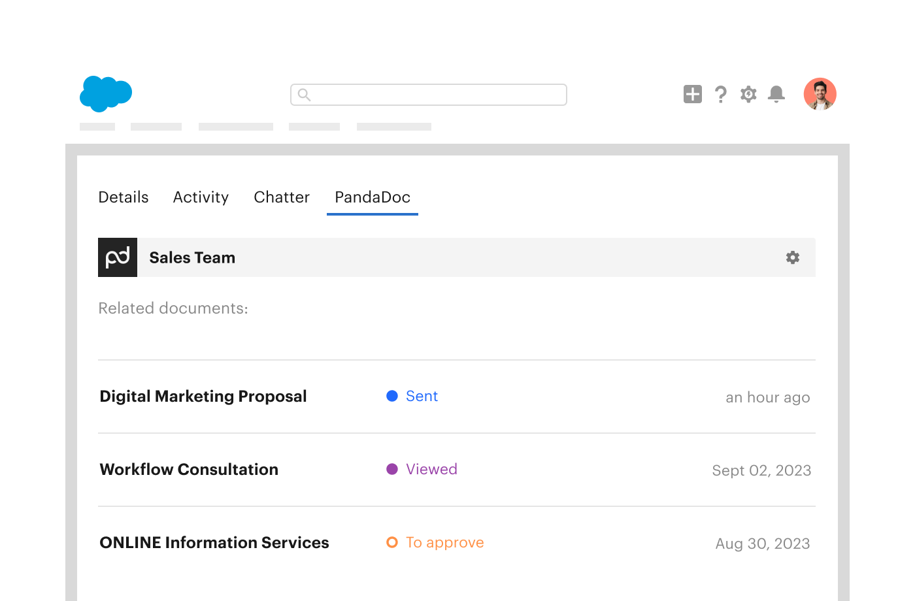Click the PandaDoc logo icon
Screen dimensions: 915x601
click(x=118, y=257)
